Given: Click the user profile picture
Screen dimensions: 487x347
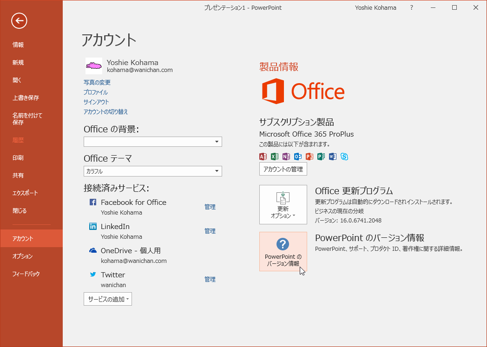Looking at the screenshot, I should tap(94, 66).
